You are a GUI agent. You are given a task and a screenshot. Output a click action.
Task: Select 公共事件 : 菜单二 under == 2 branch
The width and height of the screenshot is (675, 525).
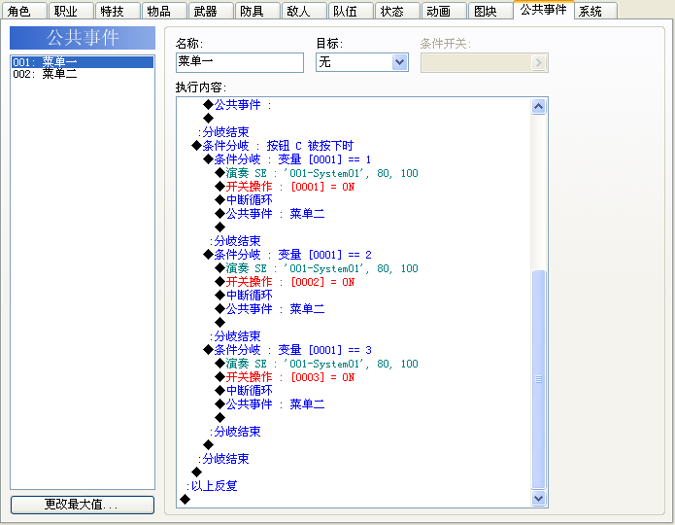(x=269, y=309)
